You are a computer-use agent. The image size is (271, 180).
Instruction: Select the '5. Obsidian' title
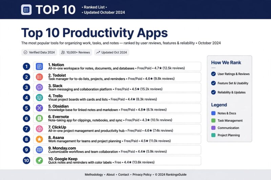coord(58,106)
